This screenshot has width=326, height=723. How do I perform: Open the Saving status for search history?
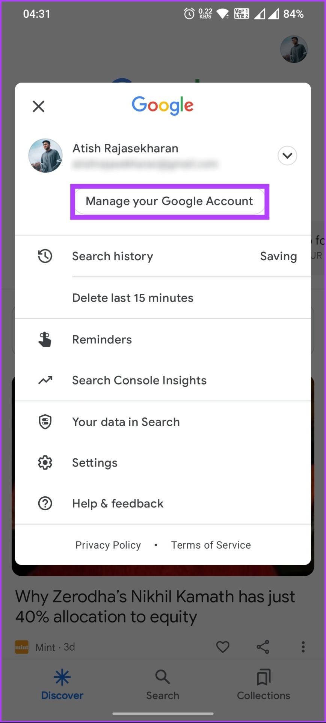(278, 256)
